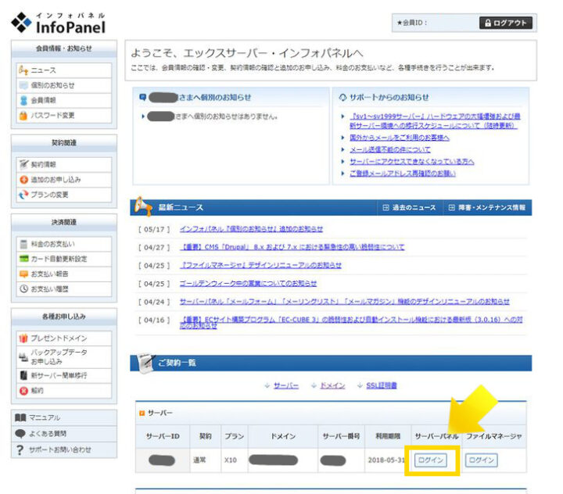This screenshot has width=563, height=494.
Task: Open the 04/24 サーバーパネル redesign news link
Action: click(x=344, y=302)
